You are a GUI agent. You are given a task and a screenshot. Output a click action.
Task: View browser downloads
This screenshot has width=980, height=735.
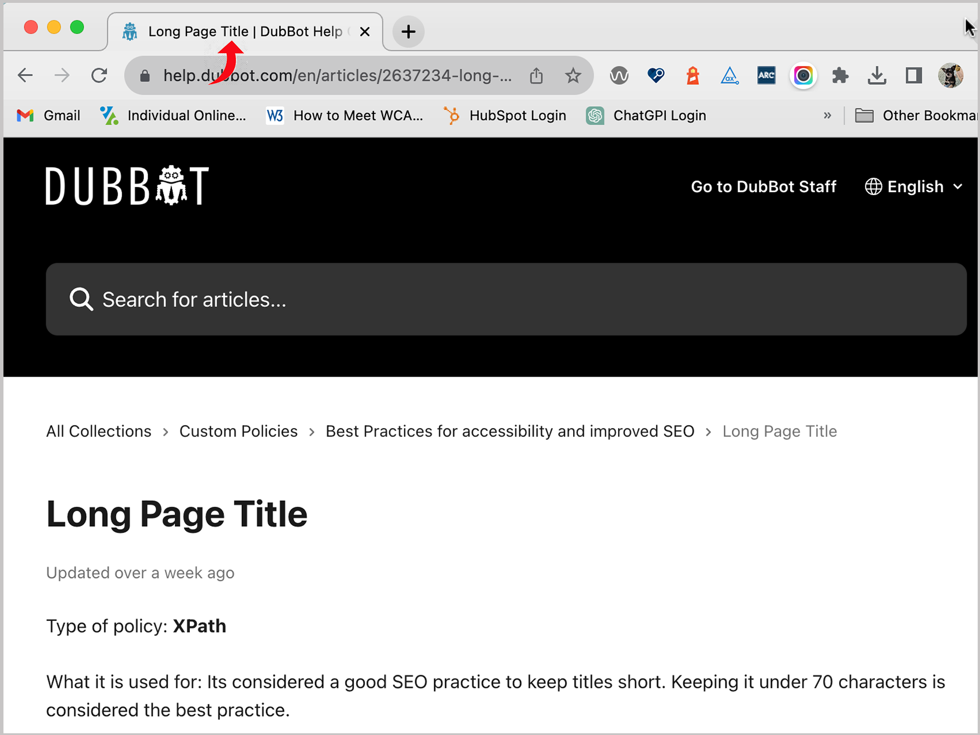(877, 76)
